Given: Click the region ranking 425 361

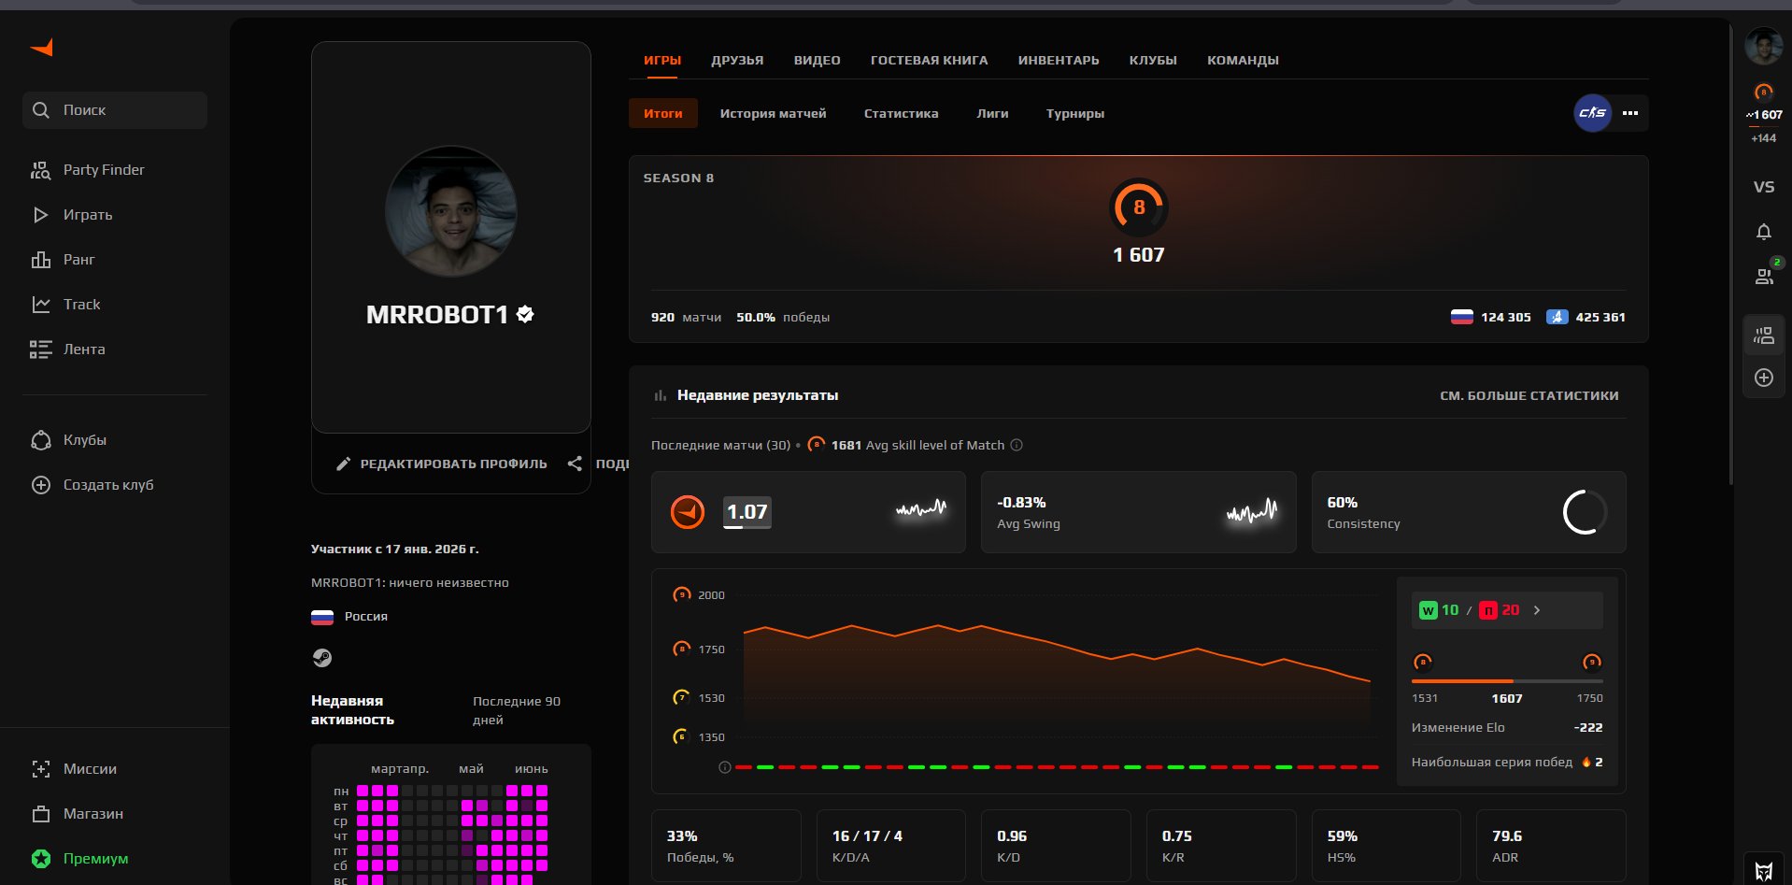Looking at the screenshot, I should 1586,317.
